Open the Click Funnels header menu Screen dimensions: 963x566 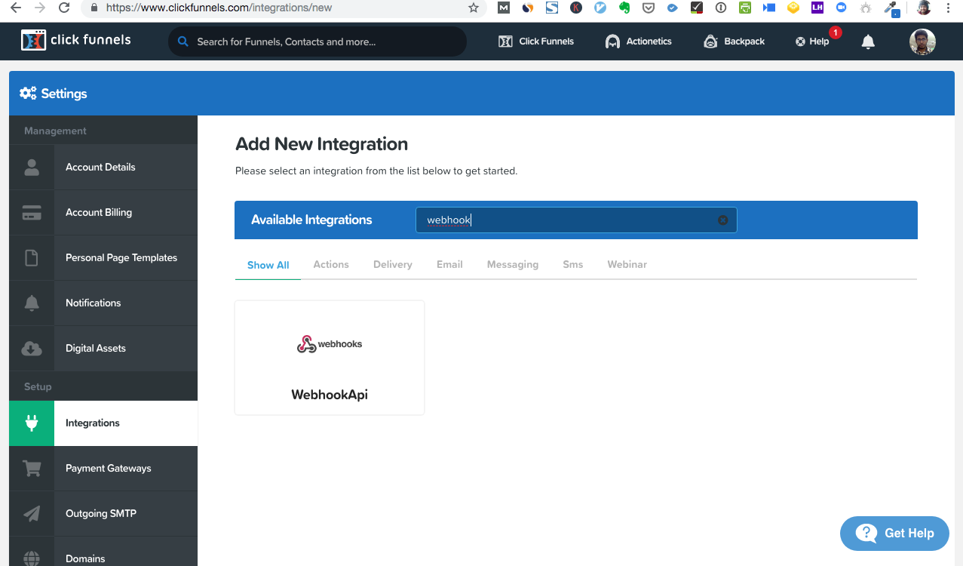[x=536, y=42]
